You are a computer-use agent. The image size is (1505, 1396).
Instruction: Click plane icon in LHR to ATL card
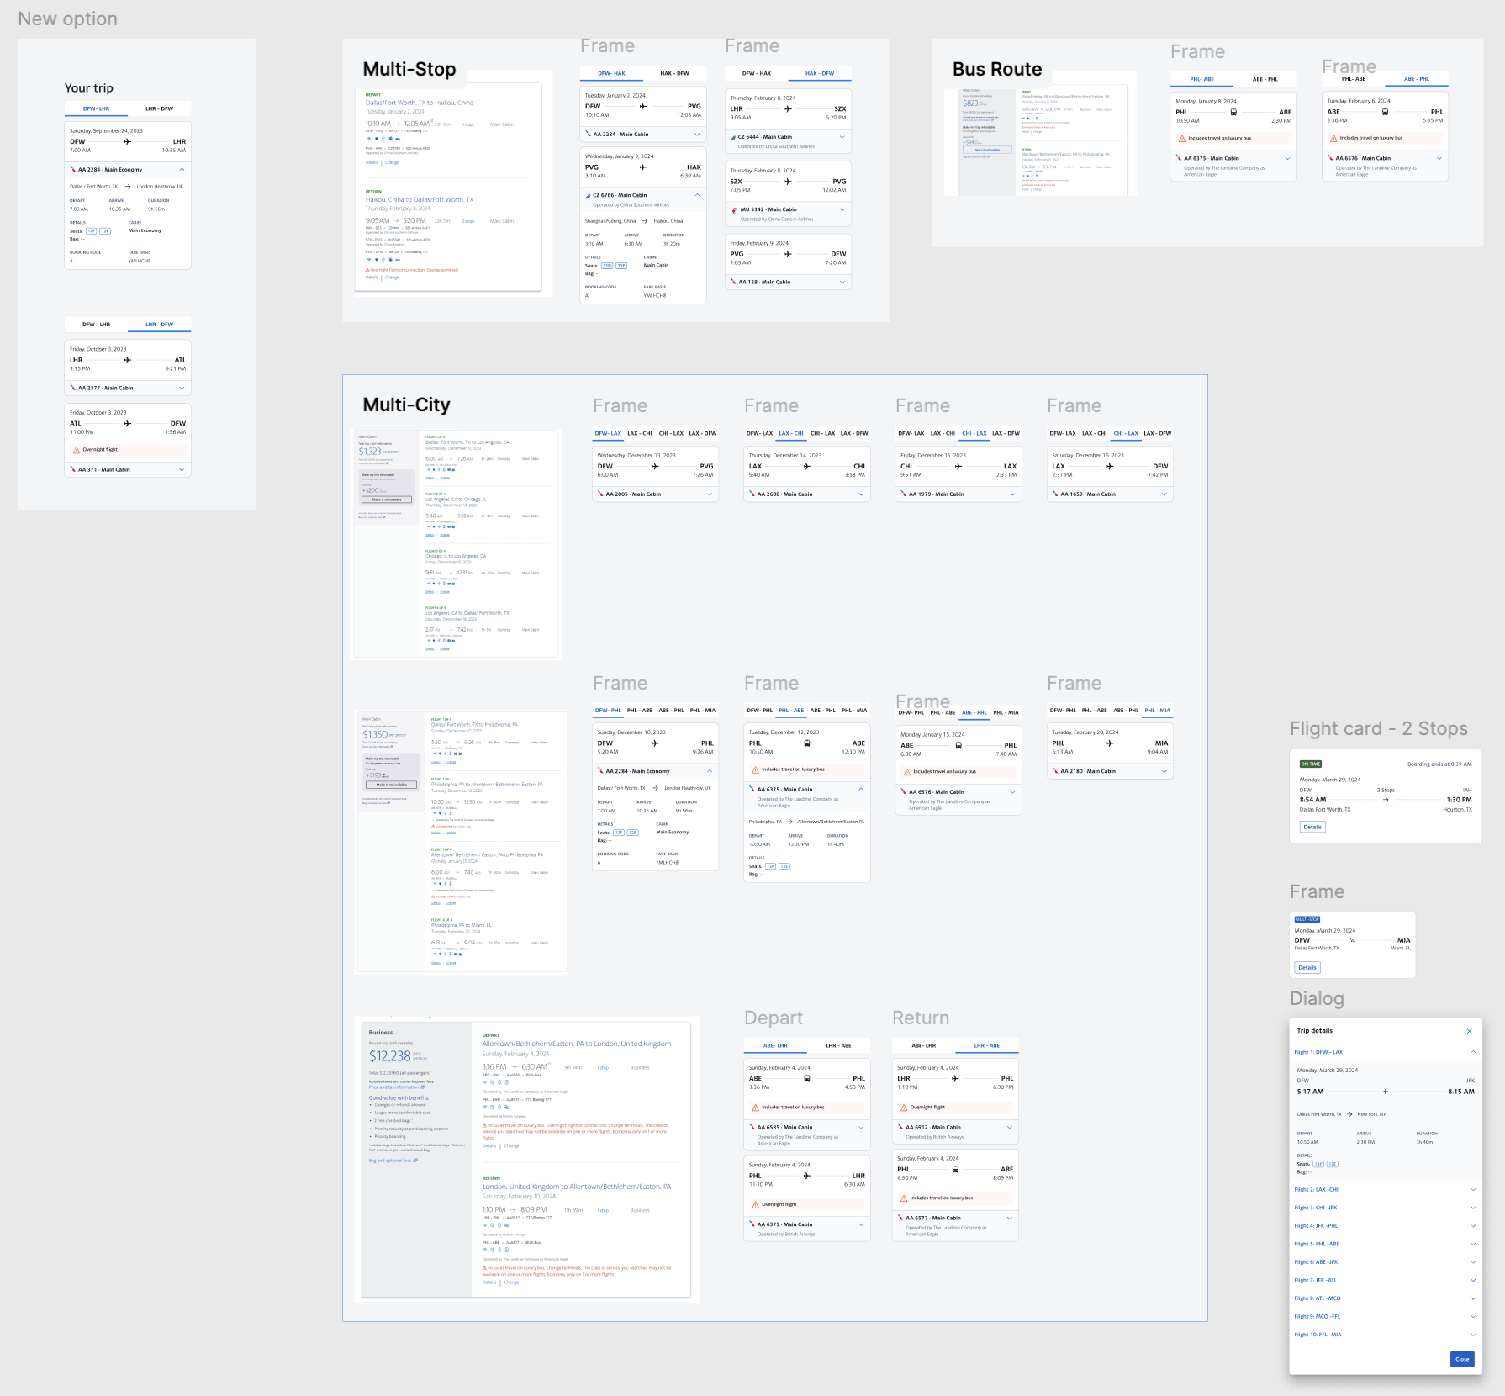[x=128, y=360]
